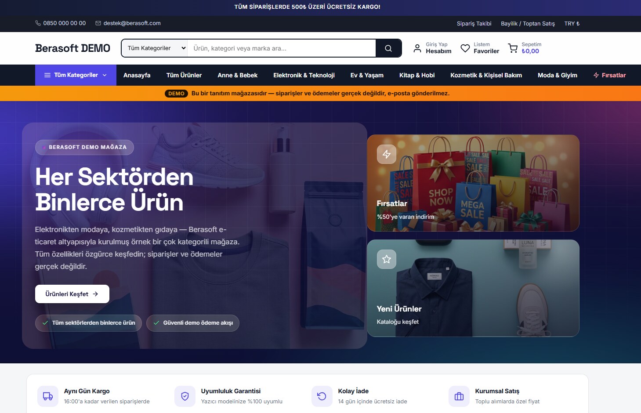This screenshot has height=413, width=641.
Task: Click the return arrow icon for Kolay İade
Action: 322,396
